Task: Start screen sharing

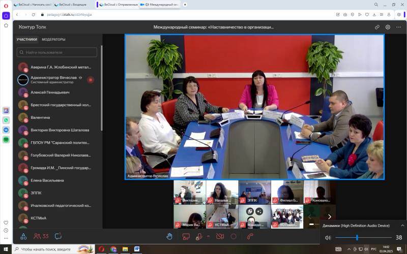Action: point(186,236)
